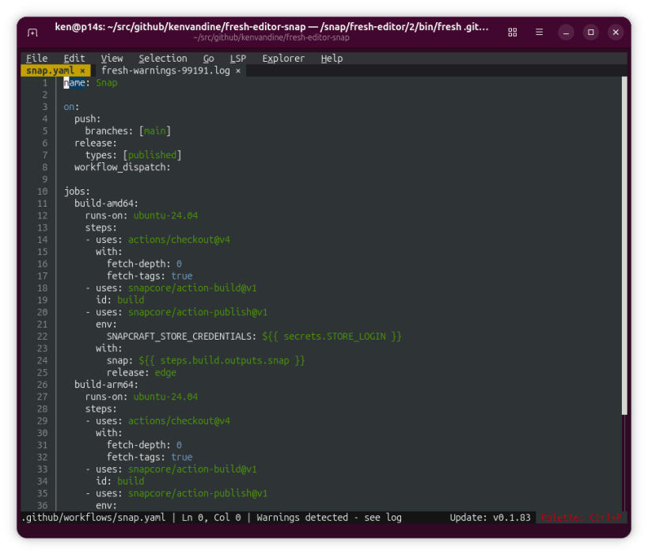The width and height of the screenshot is (648, 555).
Task: Open the terminal hamburger menu
Action: pos(539,32)
